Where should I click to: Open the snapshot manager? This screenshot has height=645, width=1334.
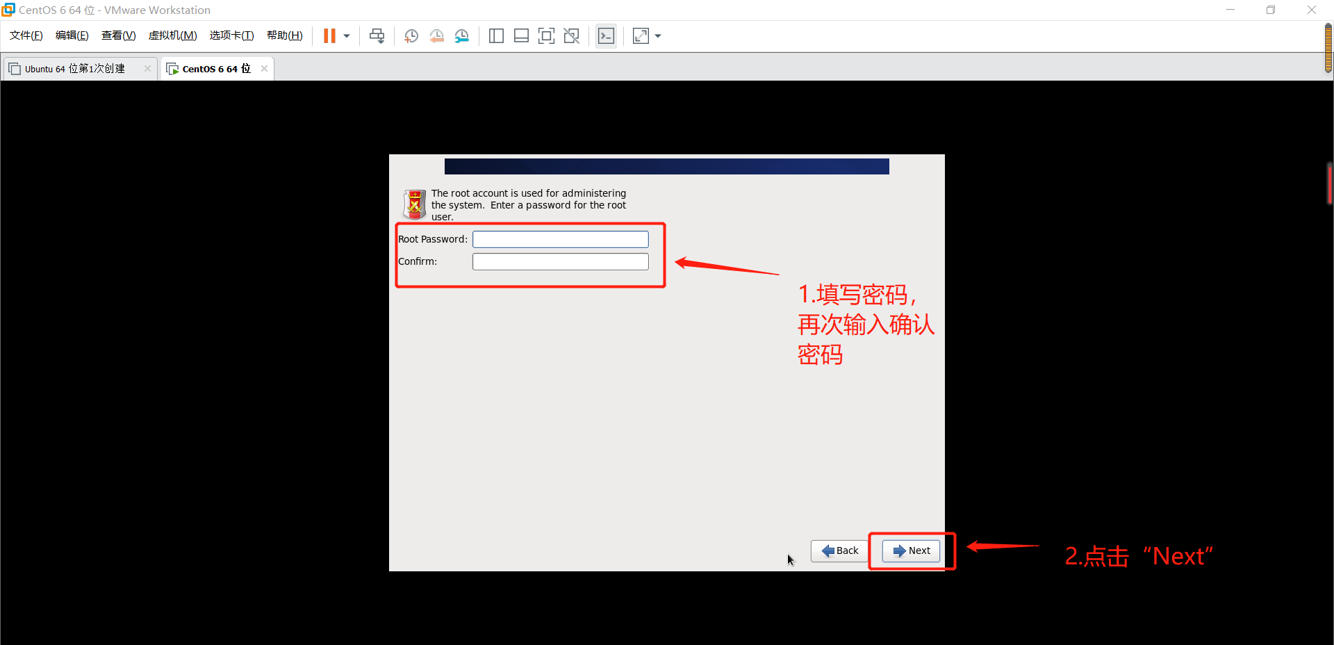click(x=461, y=36)
